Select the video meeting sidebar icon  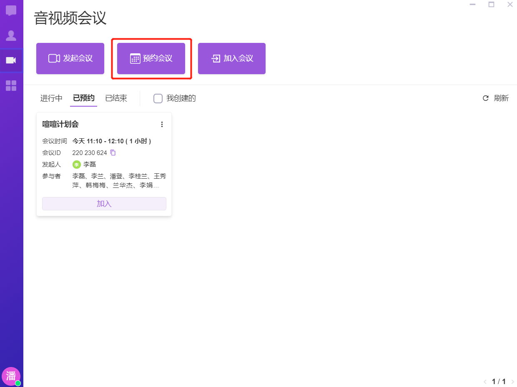[11, 61]
